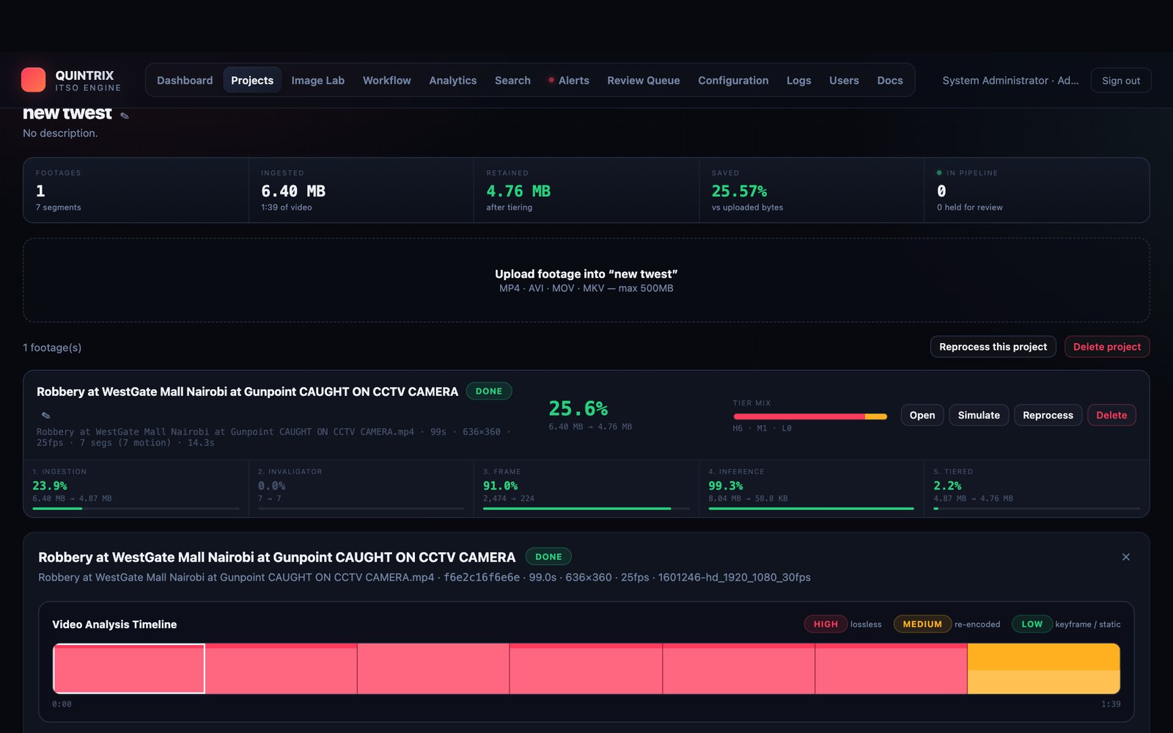Click Reprocess this project

(x=993, y=347)
